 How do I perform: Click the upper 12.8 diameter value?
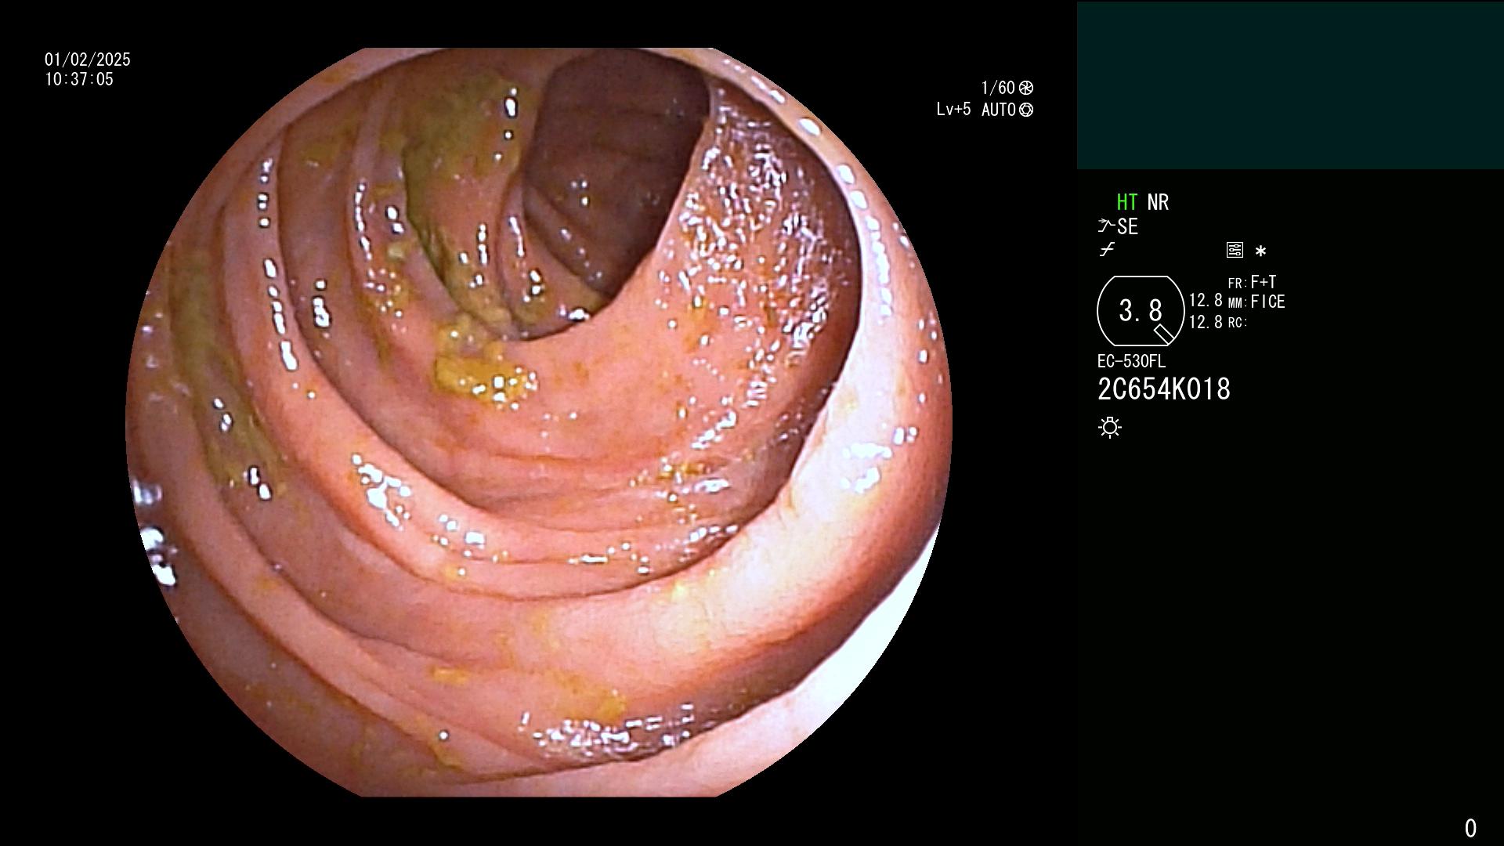(1206, 301)
